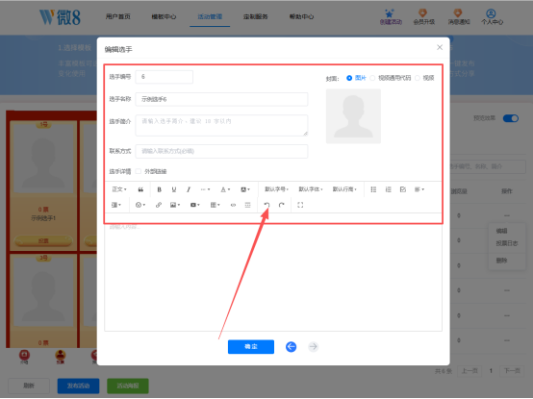Image resolution: width=533 pixels, height=399 pixels.
Task: Close the 编辑选手 dialog
Action: click(440, 47)
